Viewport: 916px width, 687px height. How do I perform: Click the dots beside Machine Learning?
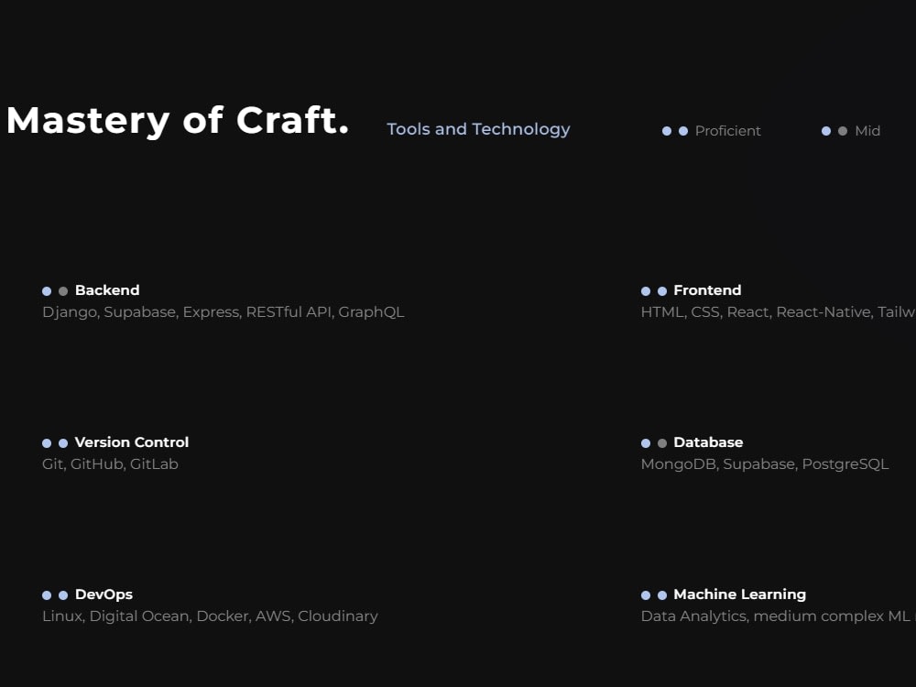pyautogui.click(x=654, y=594)
